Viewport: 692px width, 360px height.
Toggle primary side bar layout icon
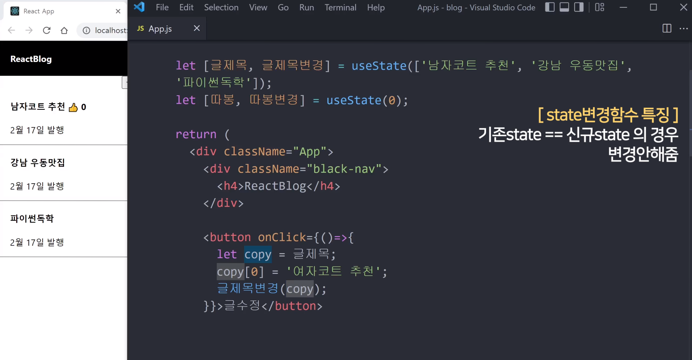pos(550,7)
